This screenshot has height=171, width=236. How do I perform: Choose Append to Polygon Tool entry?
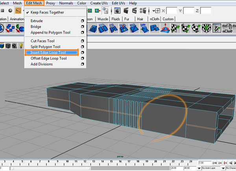pos(50,32)
